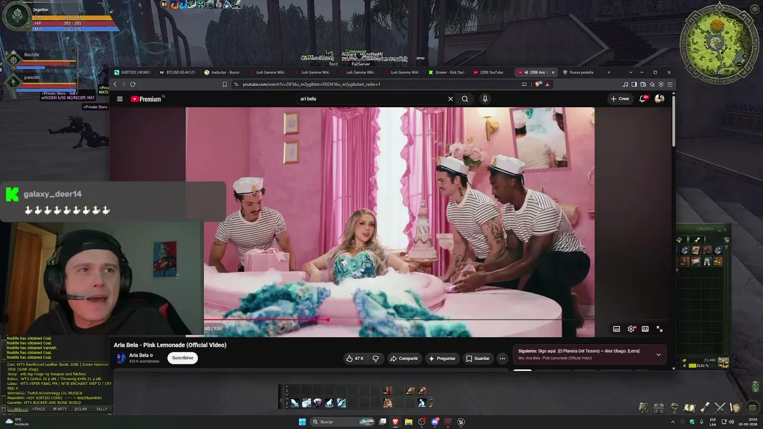763x429 pixels.
Task: Select the ALL chat tab in game
Action: pyautogui.click(x=17, y=409)
